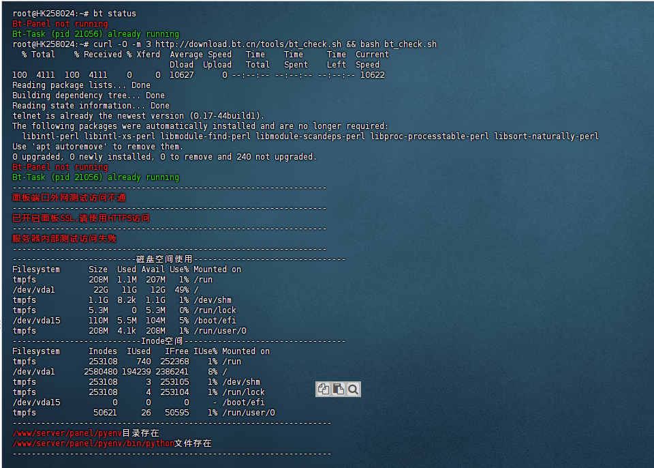Click red message '服务器内部测试访问失败'
The image size is (654, 468).
65,239
